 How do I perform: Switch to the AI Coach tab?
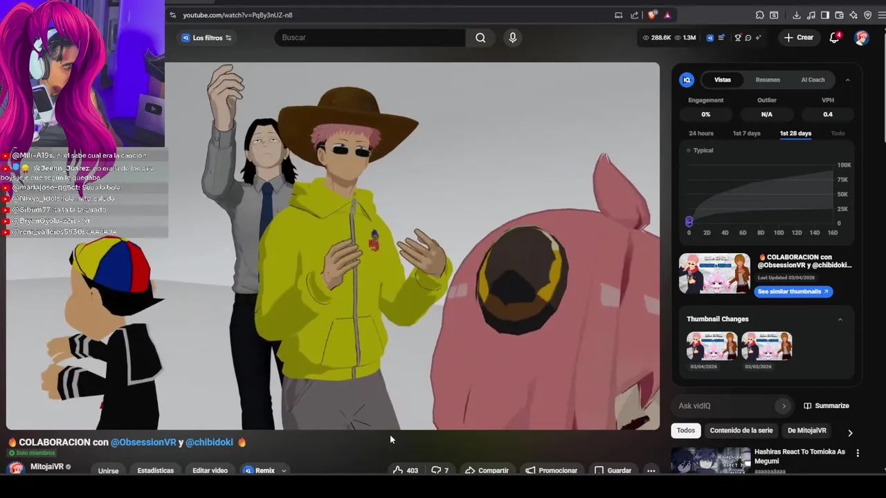click(813, 80)
